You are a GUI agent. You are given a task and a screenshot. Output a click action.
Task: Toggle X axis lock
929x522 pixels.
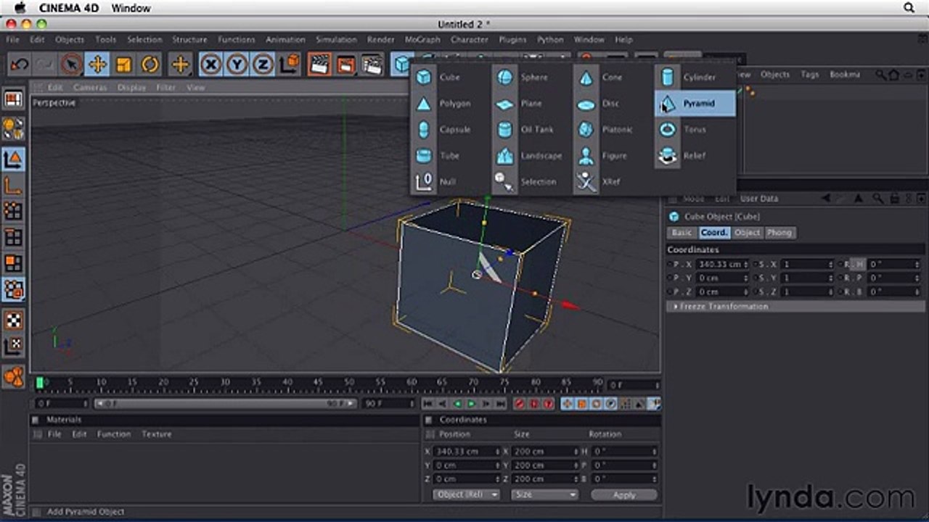[x=210, y=65]
